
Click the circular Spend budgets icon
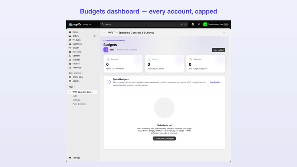click(x=108, y=82)
